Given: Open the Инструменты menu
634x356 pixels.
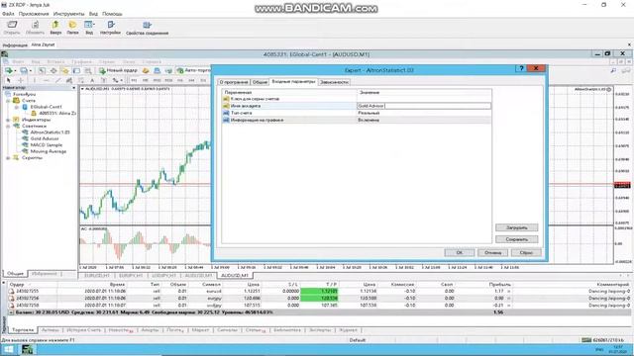Looking at the screenshot, I should [x=68, y=14].
